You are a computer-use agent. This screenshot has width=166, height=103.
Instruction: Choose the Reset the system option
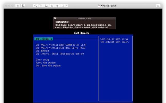pyautogui.click(x=46, y=63)
